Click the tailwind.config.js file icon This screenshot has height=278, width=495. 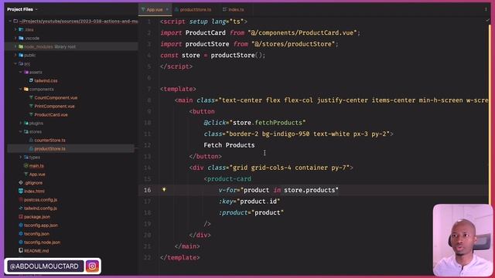pyautogui.click(x=21, y=208)
